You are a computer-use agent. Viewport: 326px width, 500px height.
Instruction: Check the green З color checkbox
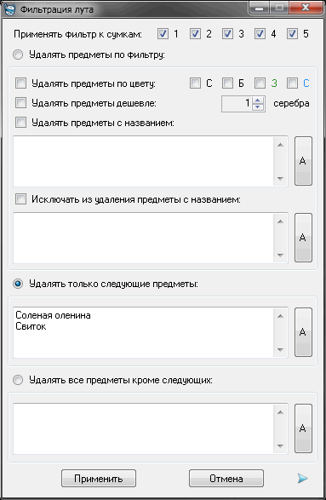[260, 83]
